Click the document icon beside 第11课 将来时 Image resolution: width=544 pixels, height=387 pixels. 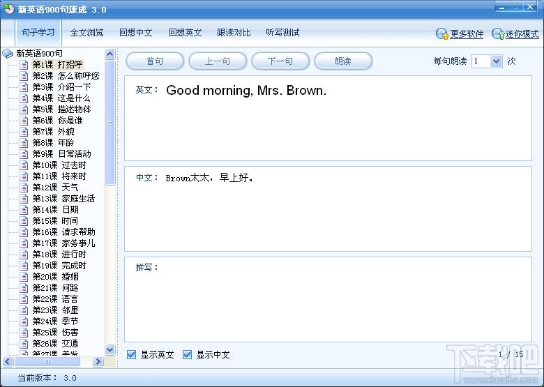click(24, 176)
